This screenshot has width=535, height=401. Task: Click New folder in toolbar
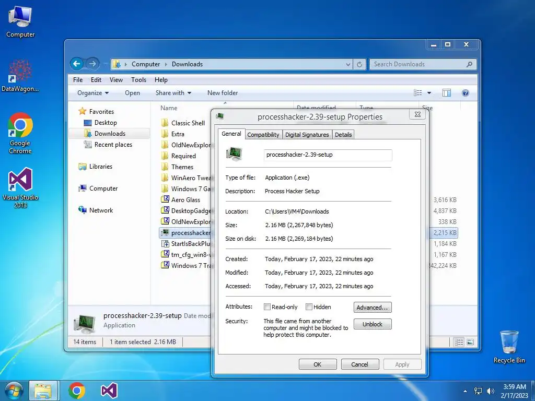pos(223,93)
